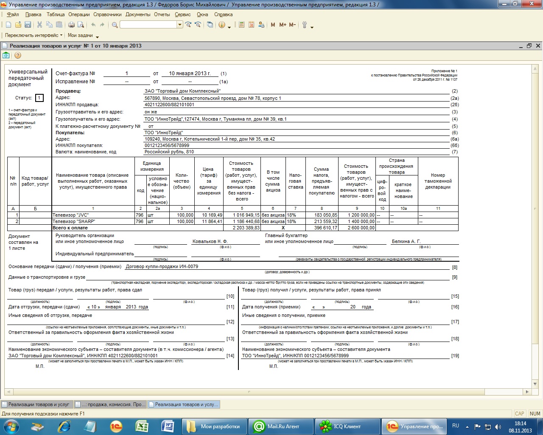Save using the floppy disk icon

pyautogui.click(x=28, y=25)
